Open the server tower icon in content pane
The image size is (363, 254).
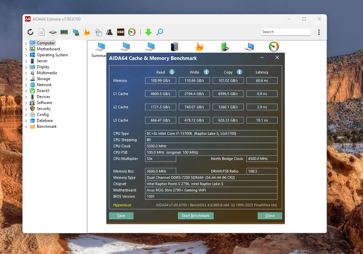(x=174, y=47)
